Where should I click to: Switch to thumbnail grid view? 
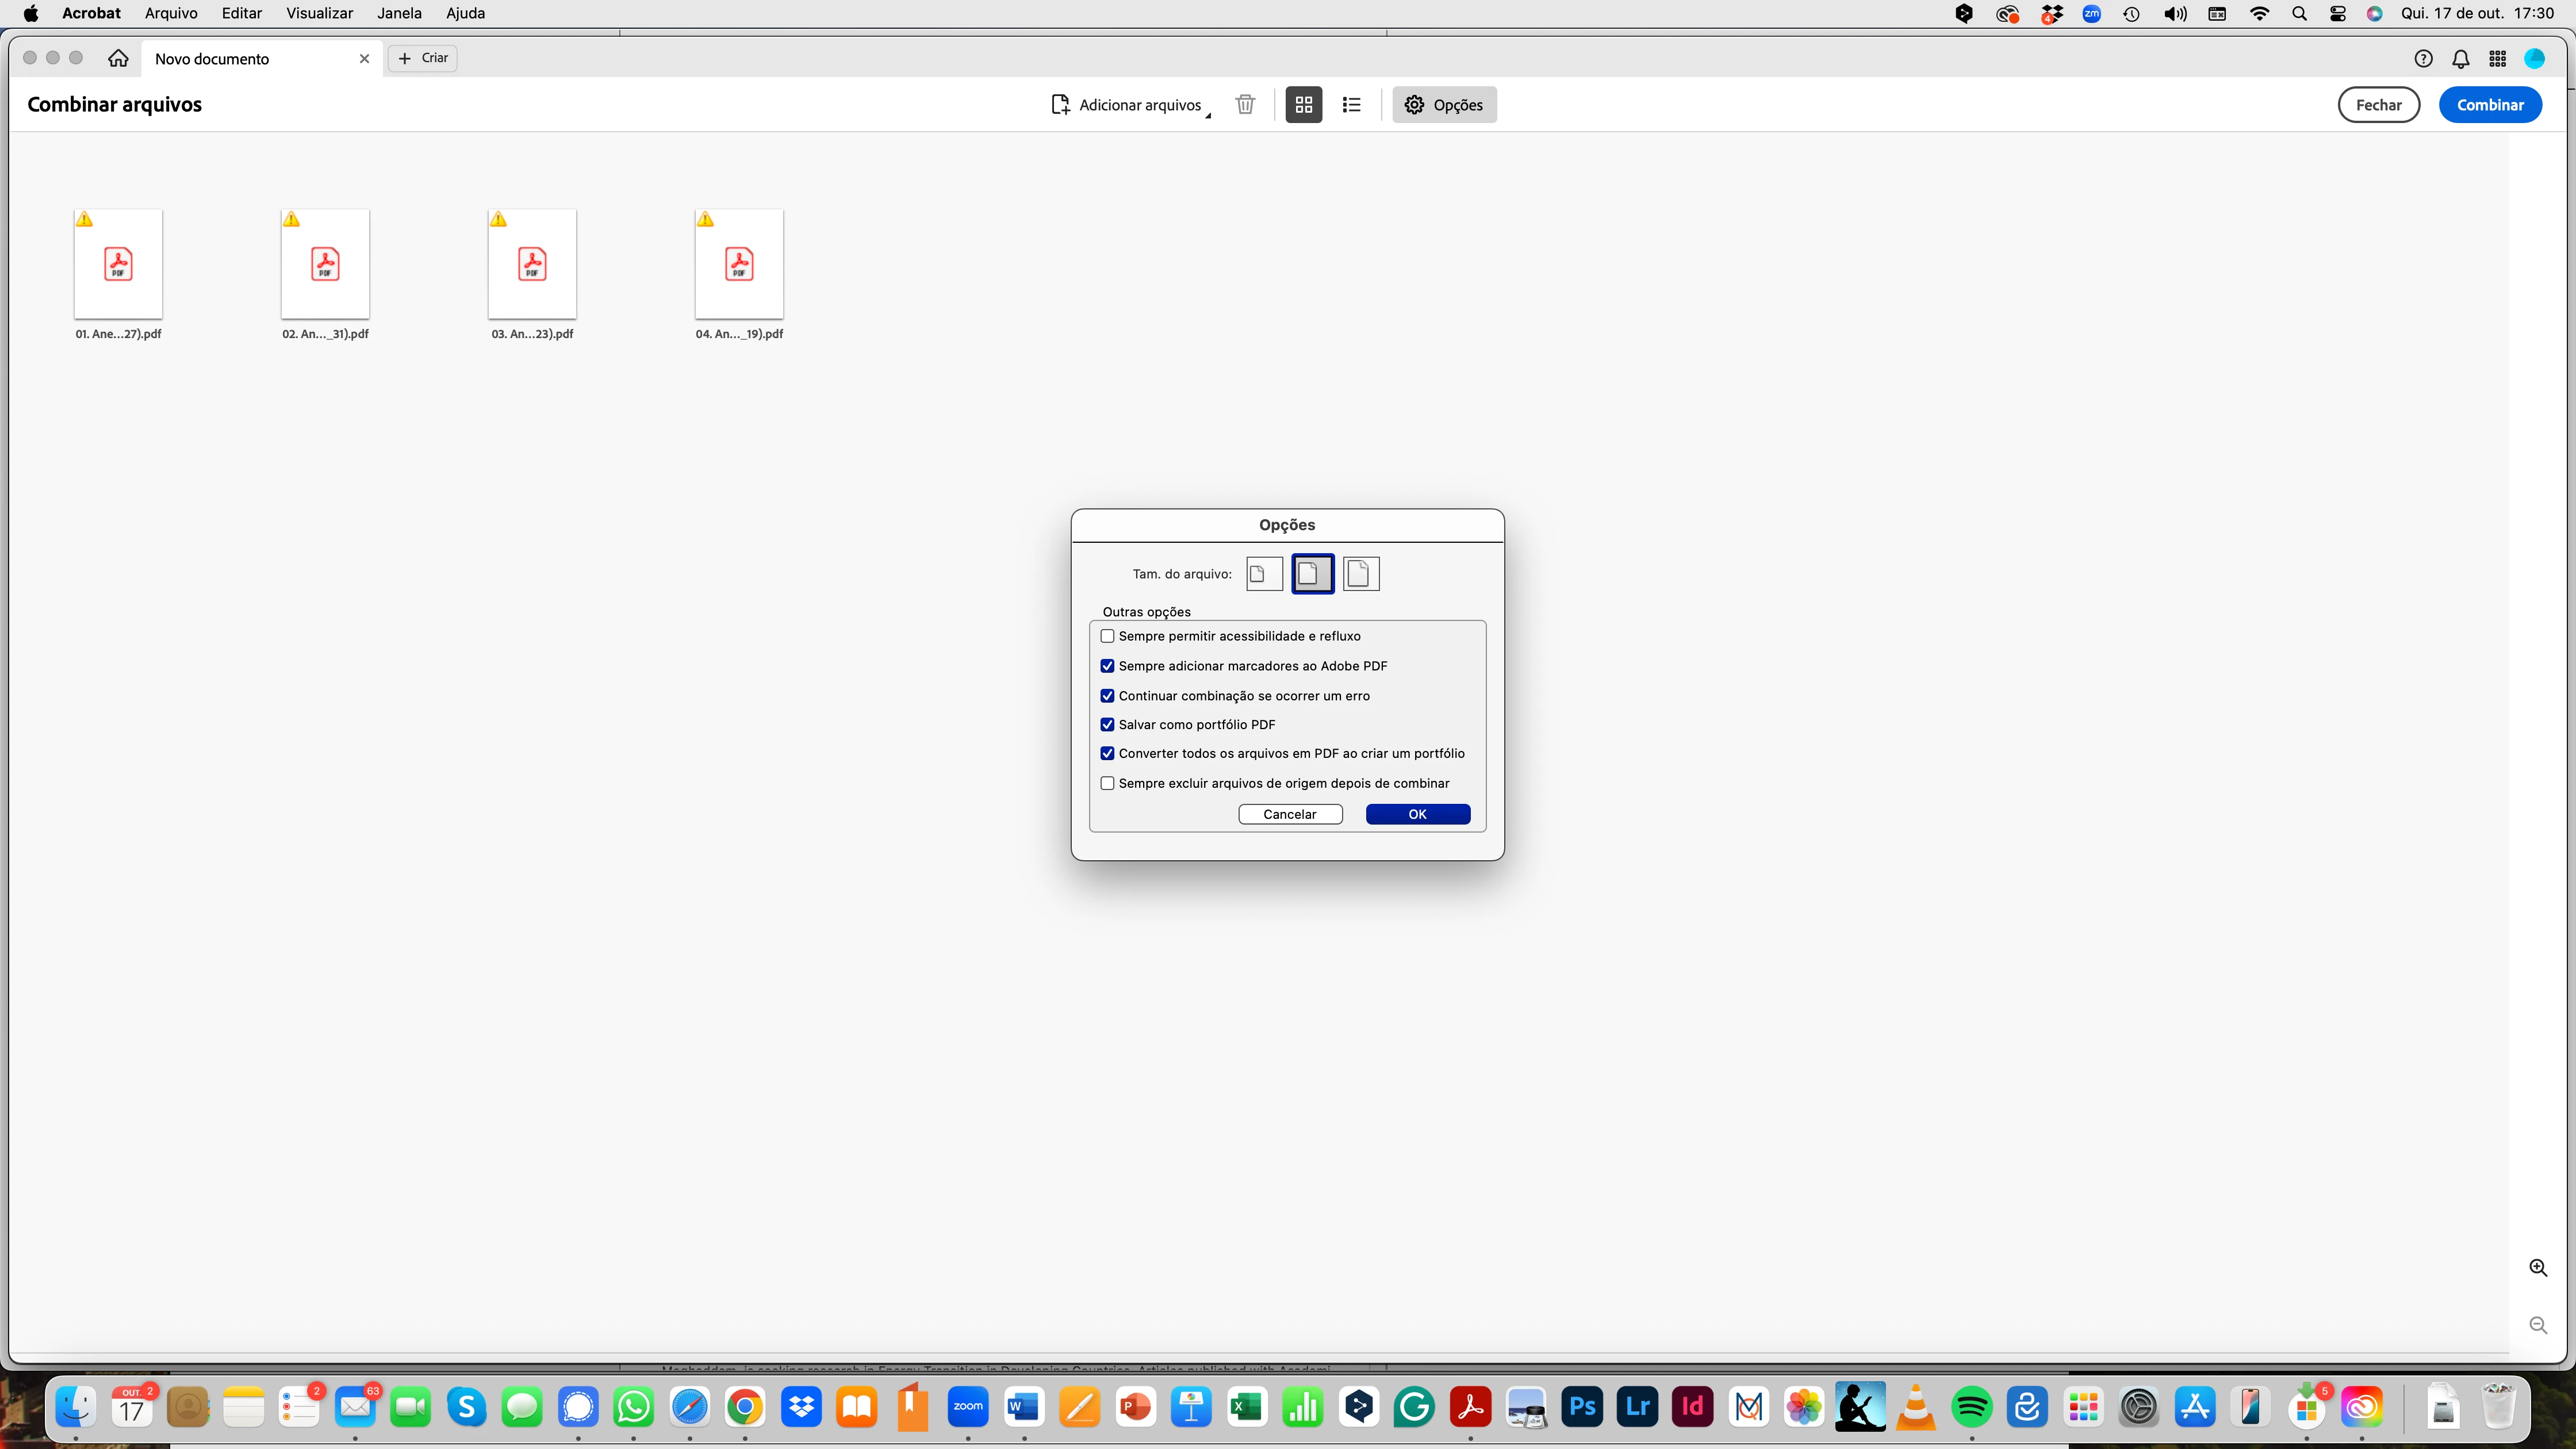(1303, 104)
